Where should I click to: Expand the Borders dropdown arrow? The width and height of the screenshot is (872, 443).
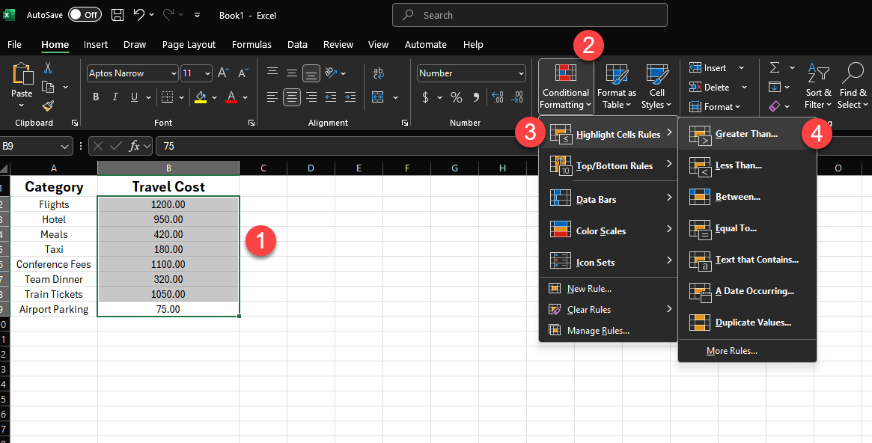(x=180, y=97)
